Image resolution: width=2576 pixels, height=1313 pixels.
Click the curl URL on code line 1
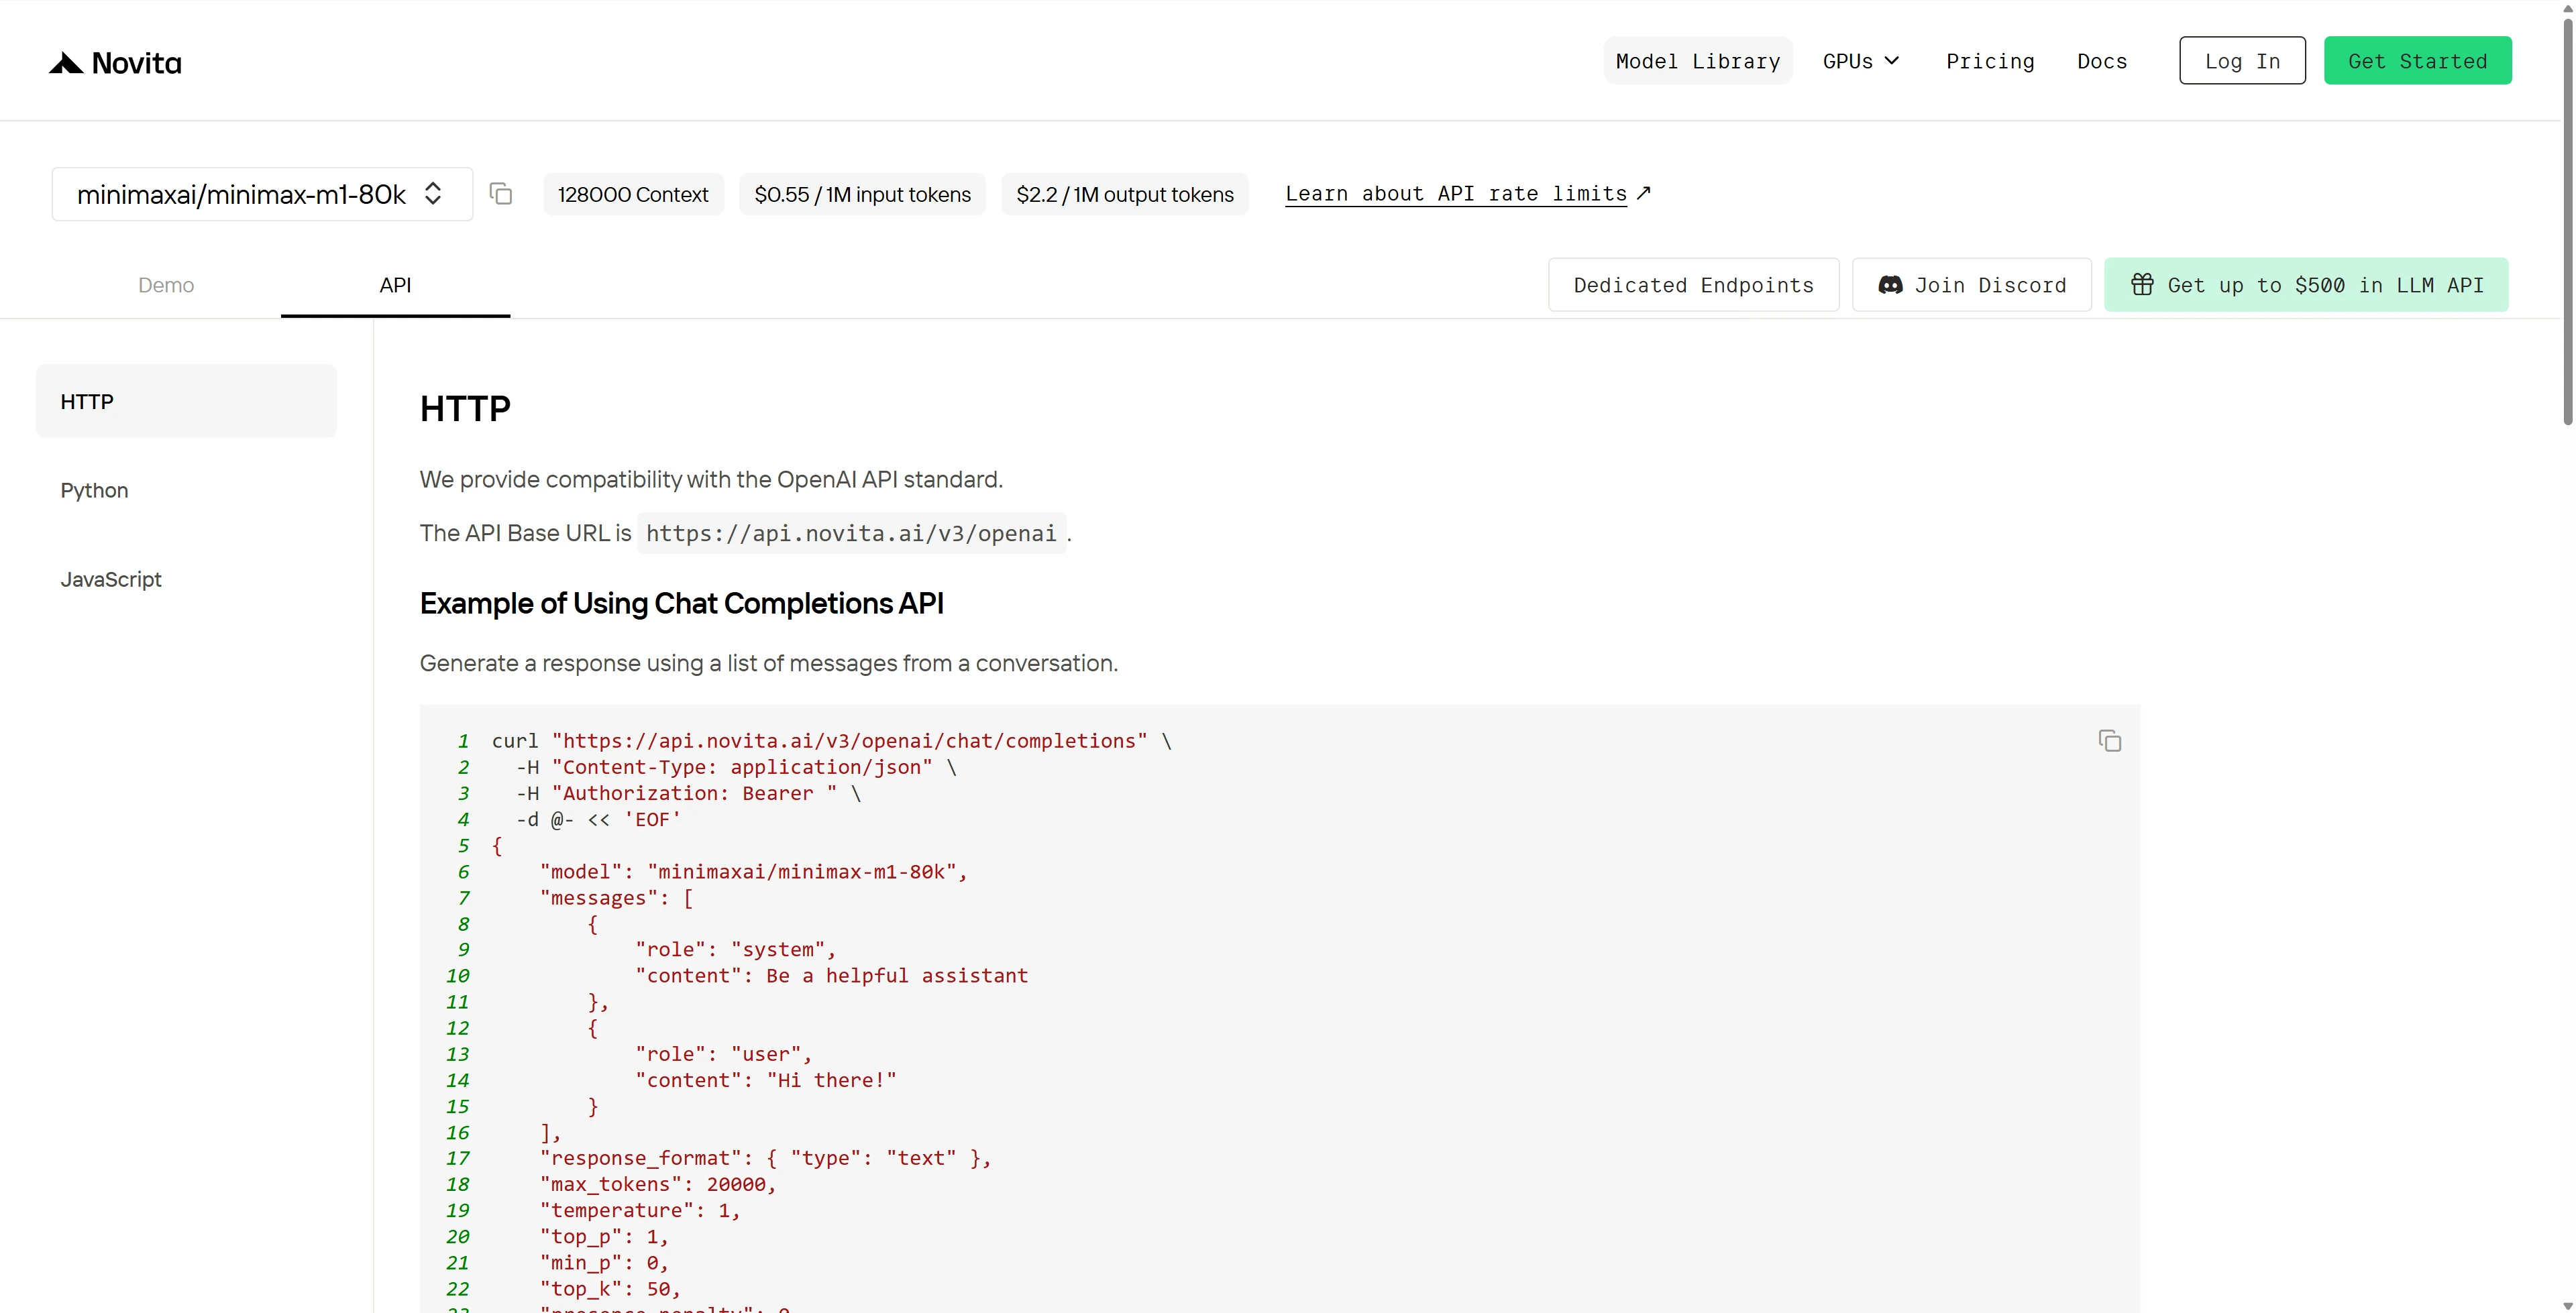coord(850,741)
